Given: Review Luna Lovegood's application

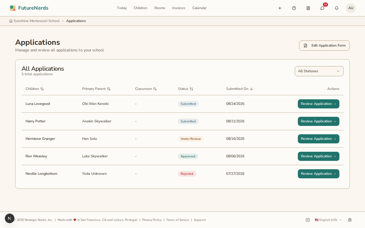Looking at the screenshot, I should pos(319,104).
